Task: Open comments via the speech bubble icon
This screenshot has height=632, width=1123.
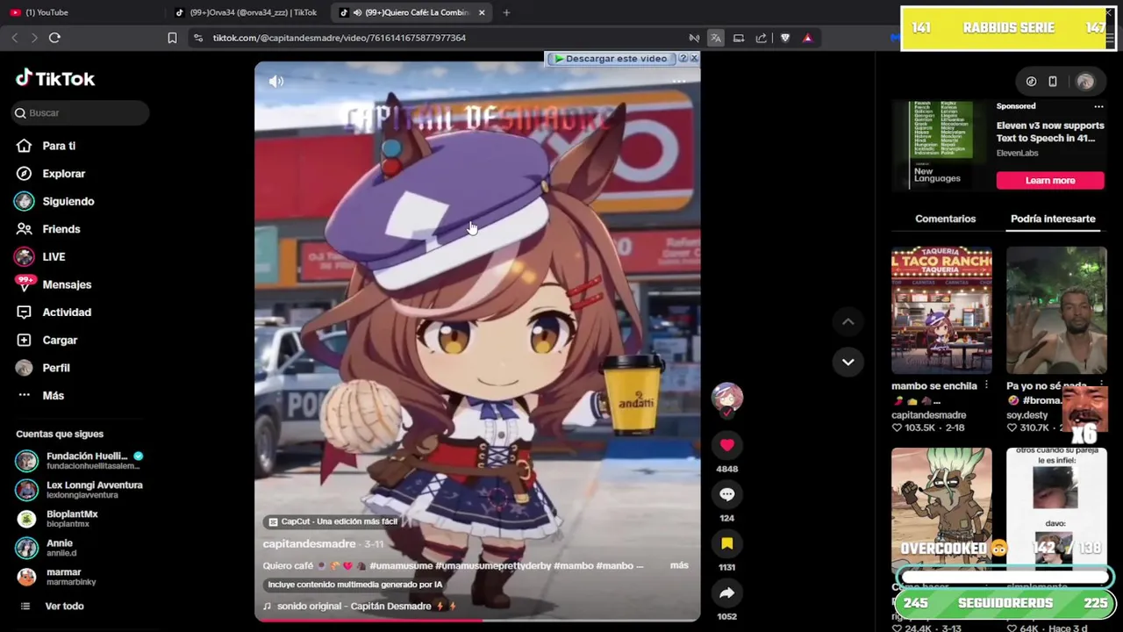Action: coord(726,494)
